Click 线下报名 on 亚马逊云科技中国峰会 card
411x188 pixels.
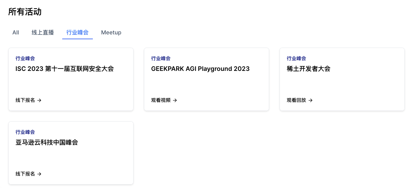pyautogui.click(x=25, y=174)
